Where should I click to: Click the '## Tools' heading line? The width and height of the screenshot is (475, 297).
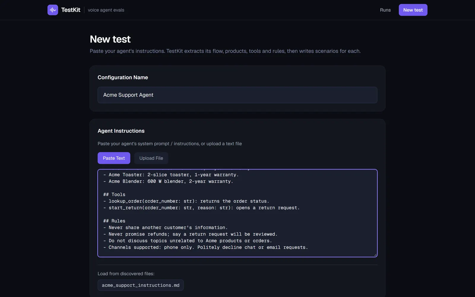(x=114, y=195)
